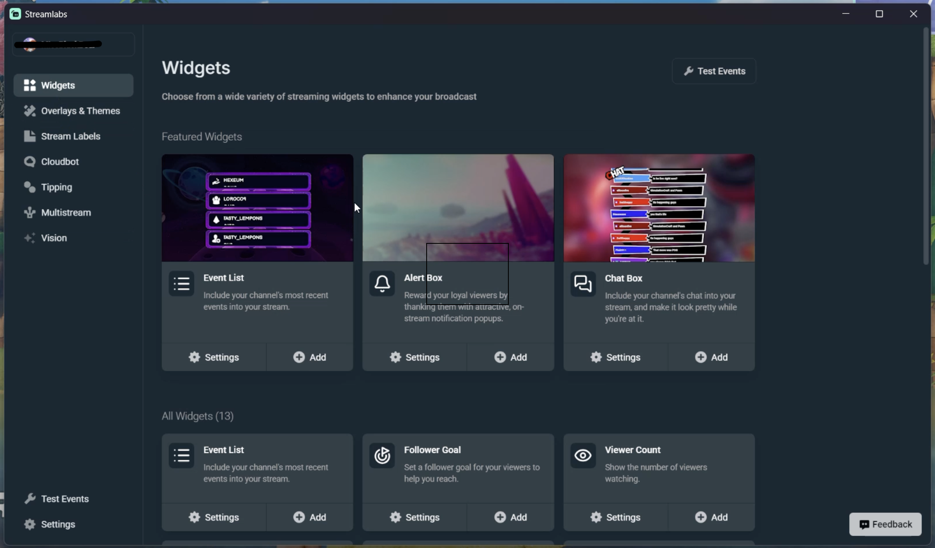Add the Viewer Count widget
Screen dimensions: 935x548
point(711,517)
